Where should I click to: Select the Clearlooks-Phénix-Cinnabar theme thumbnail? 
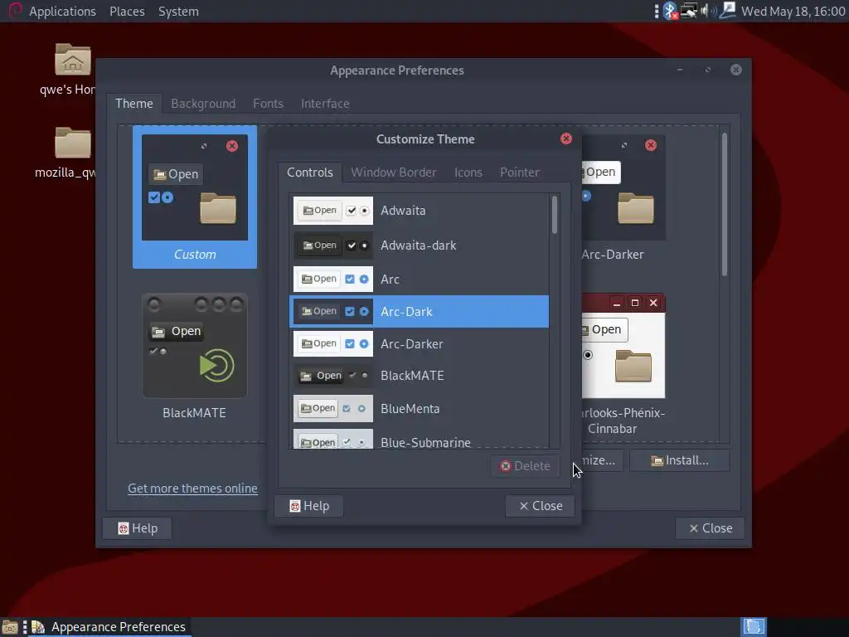623,364
